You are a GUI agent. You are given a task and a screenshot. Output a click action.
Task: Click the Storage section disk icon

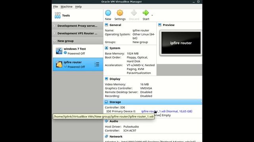click(106, 102)
